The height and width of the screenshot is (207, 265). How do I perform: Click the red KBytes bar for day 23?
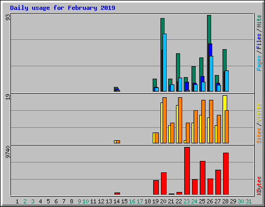click(x=187, y=171)
